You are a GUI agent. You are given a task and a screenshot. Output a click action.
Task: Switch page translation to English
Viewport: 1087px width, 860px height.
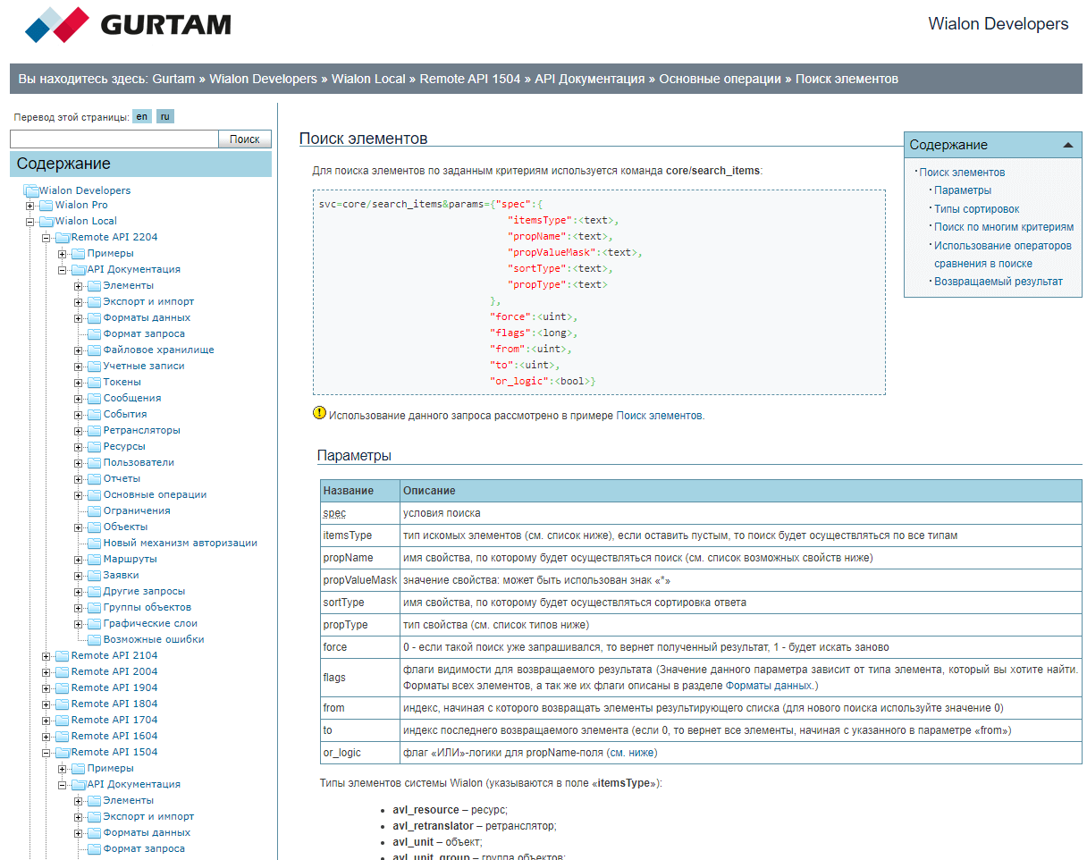pyautogui.click(x=142, y=117)
